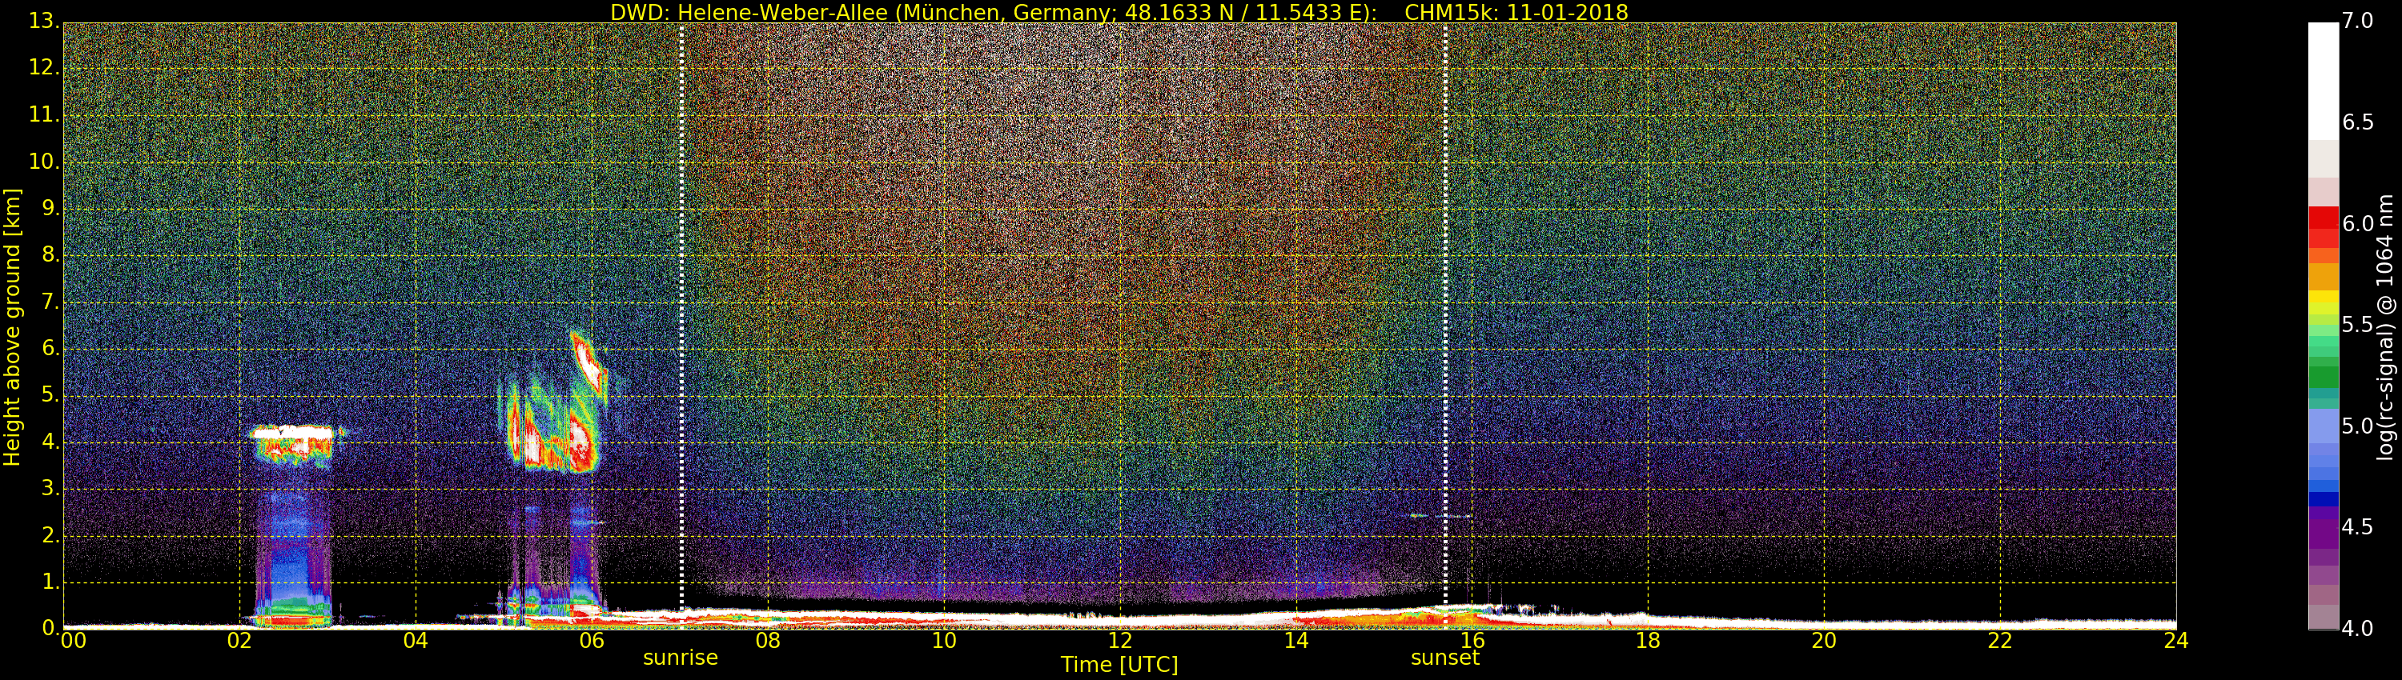Click the white cloud layer between 02 and 03 UTC
The image size is (2402, 680).
pyautogui.click(x=292, y=432)
